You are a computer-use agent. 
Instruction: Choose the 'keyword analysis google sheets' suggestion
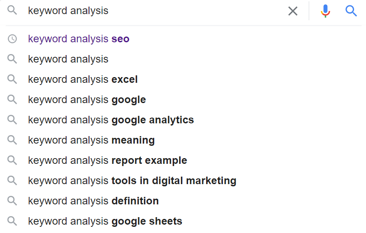[x=105, y=221]
